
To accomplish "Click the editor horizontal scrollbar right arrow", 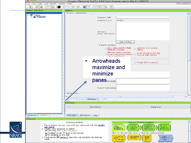I will [186, 97].
